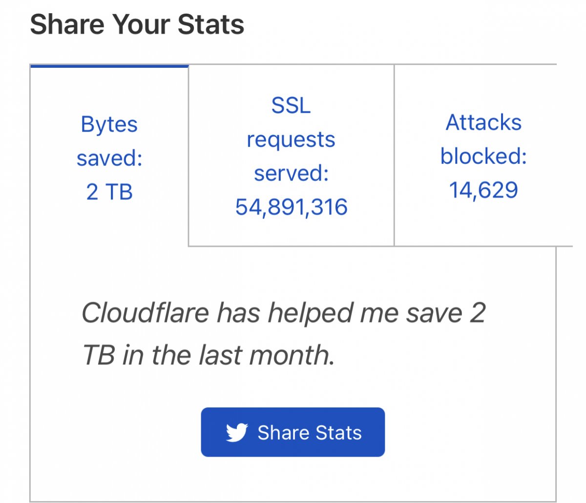Click the "Attacks" label text
This screenshot has height=503, width=586.
click(x=483, y=122)
